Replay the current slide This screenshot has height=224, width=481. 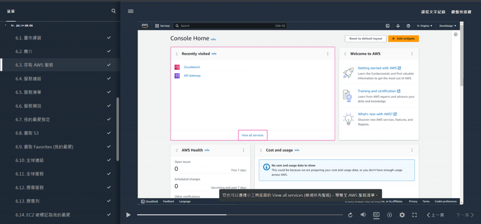pos(350,215)
